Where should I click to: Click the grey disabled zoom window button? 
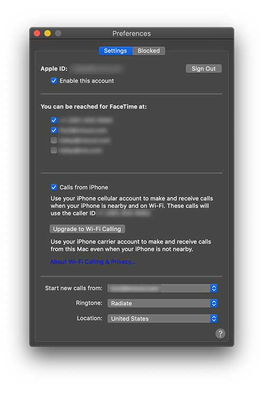coord(58,33)
